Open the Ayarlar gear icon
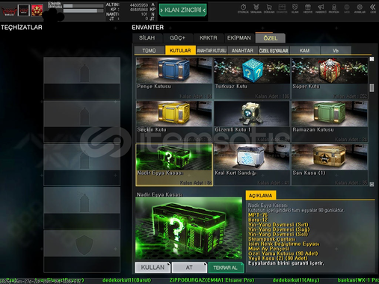This screenshot has width=379, height=284. pos(360,8)
